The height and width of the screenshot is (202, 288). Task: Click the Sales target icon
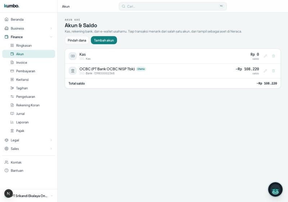point(6,148)
